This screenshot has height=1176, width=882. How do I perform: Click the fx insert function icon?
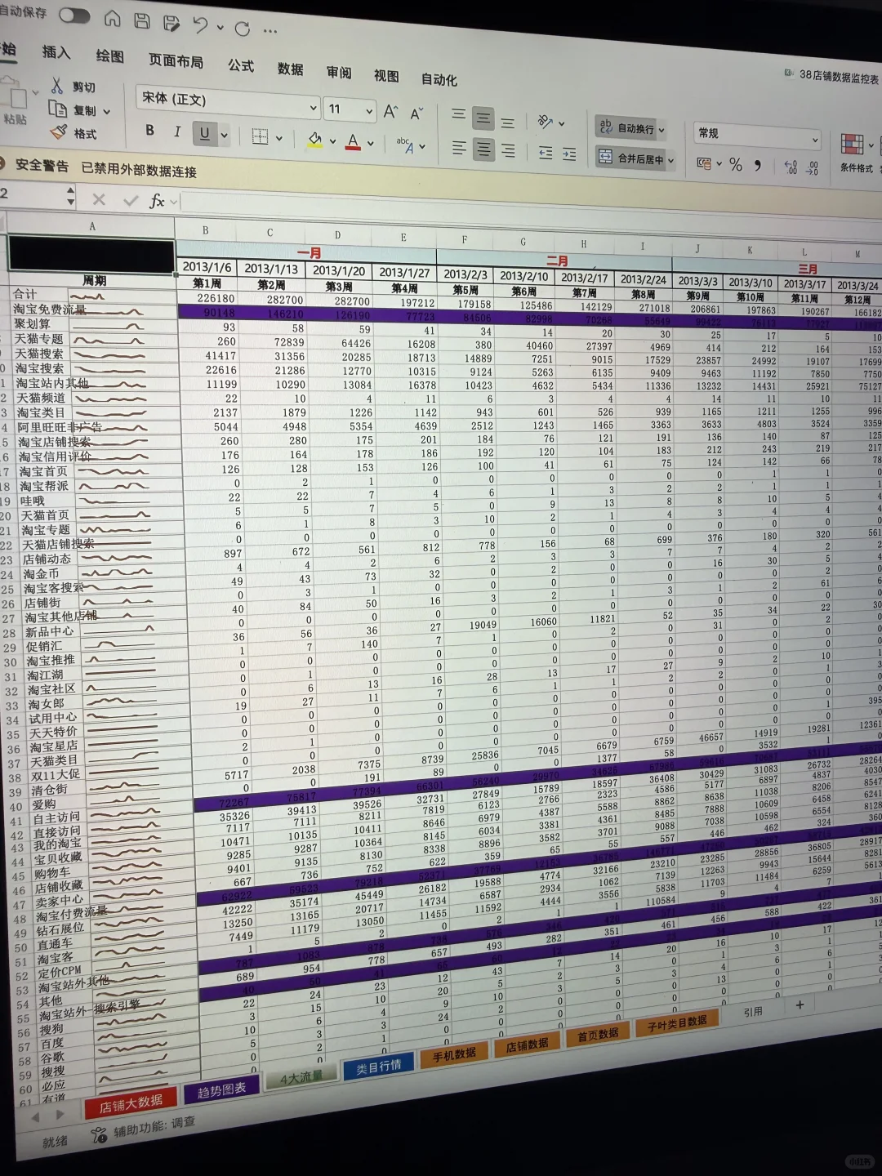(x=157, y=200)
